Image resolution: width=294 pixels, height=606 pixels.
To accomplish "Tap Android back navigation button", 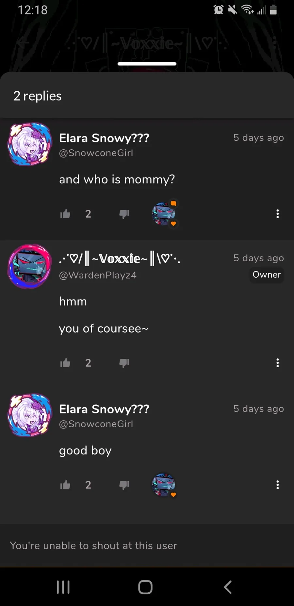I will click(x=228, y=587).
